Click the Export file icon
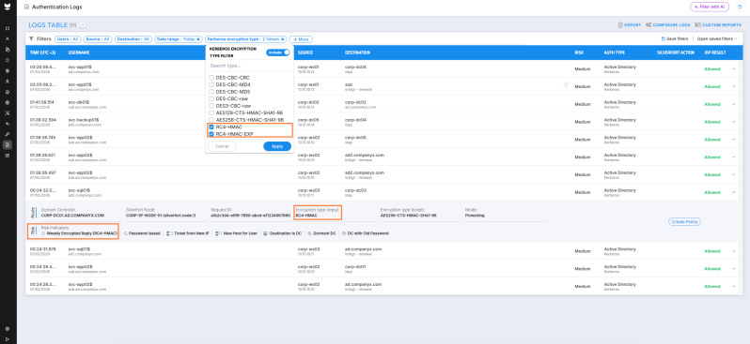 pyautogui.click(x=620, y=24)
